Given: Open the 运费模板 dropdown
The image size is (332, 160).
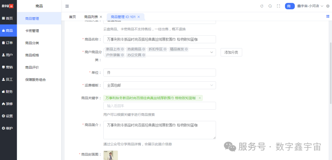Looking at the screenshot, I should (160, 85).
